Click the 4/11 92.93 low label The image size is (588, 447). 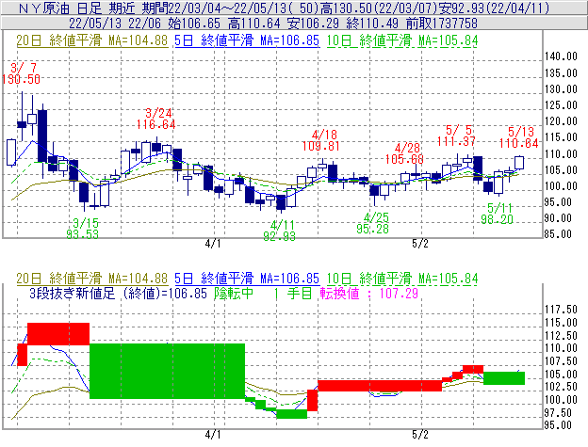tap(280, 231)
